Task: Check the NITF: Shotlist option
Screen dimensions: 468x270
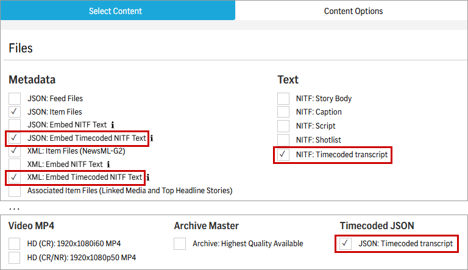Action: (x=283, y=140)
